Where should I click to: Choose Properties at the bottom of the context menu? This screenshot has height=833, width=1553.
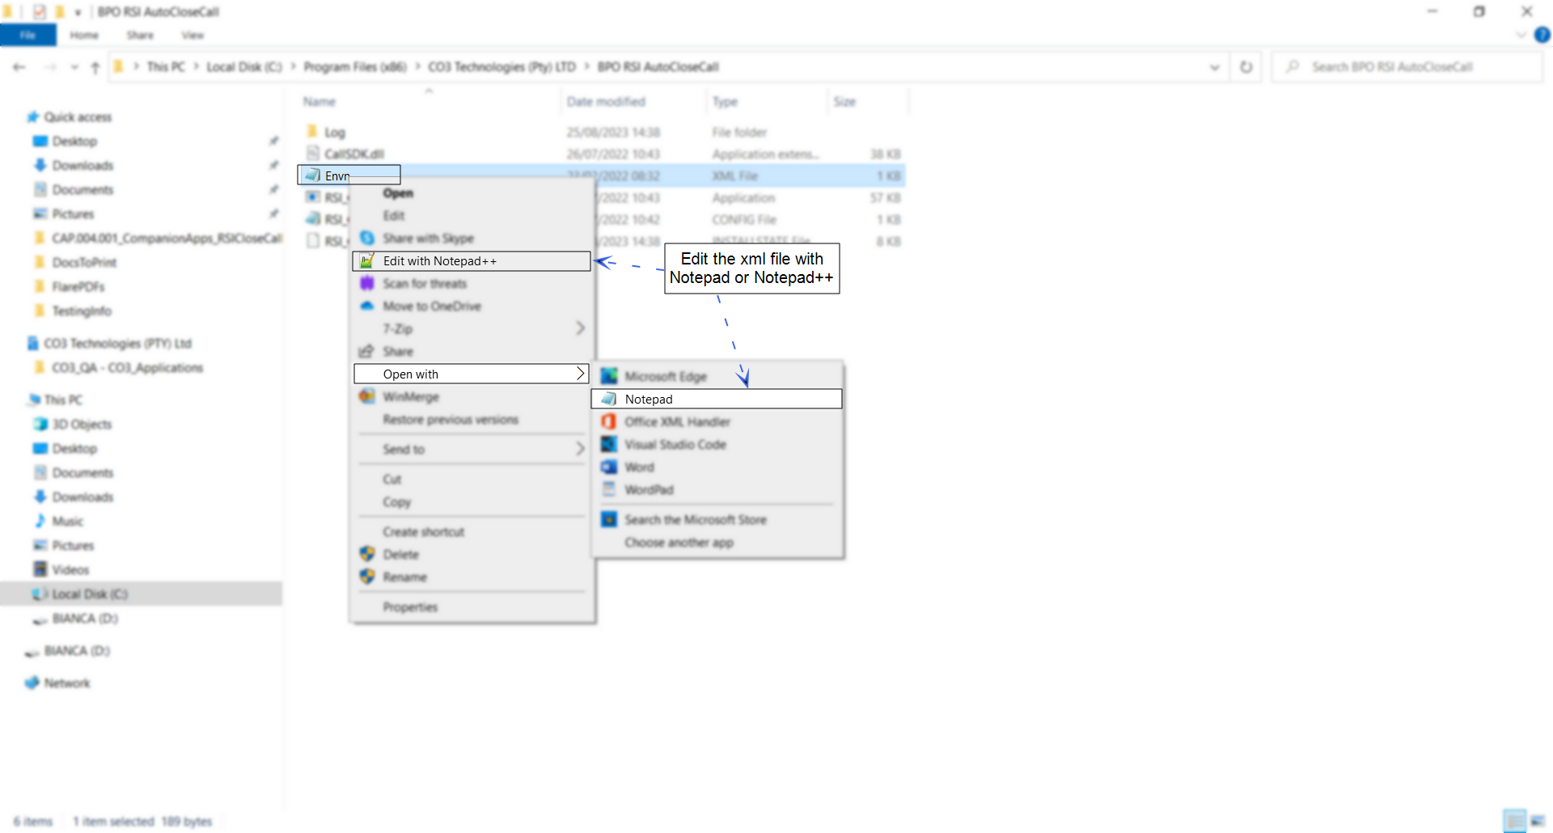point(410,607)
